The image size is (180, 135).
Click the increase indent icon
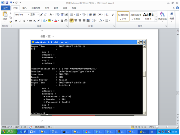point(95,14)
